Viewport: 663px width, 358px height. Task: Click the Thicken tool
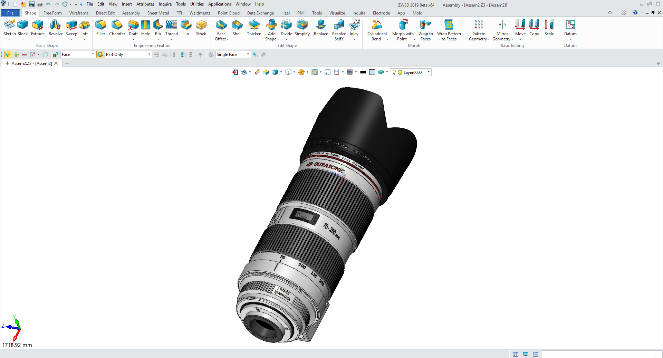click(254, 28)
